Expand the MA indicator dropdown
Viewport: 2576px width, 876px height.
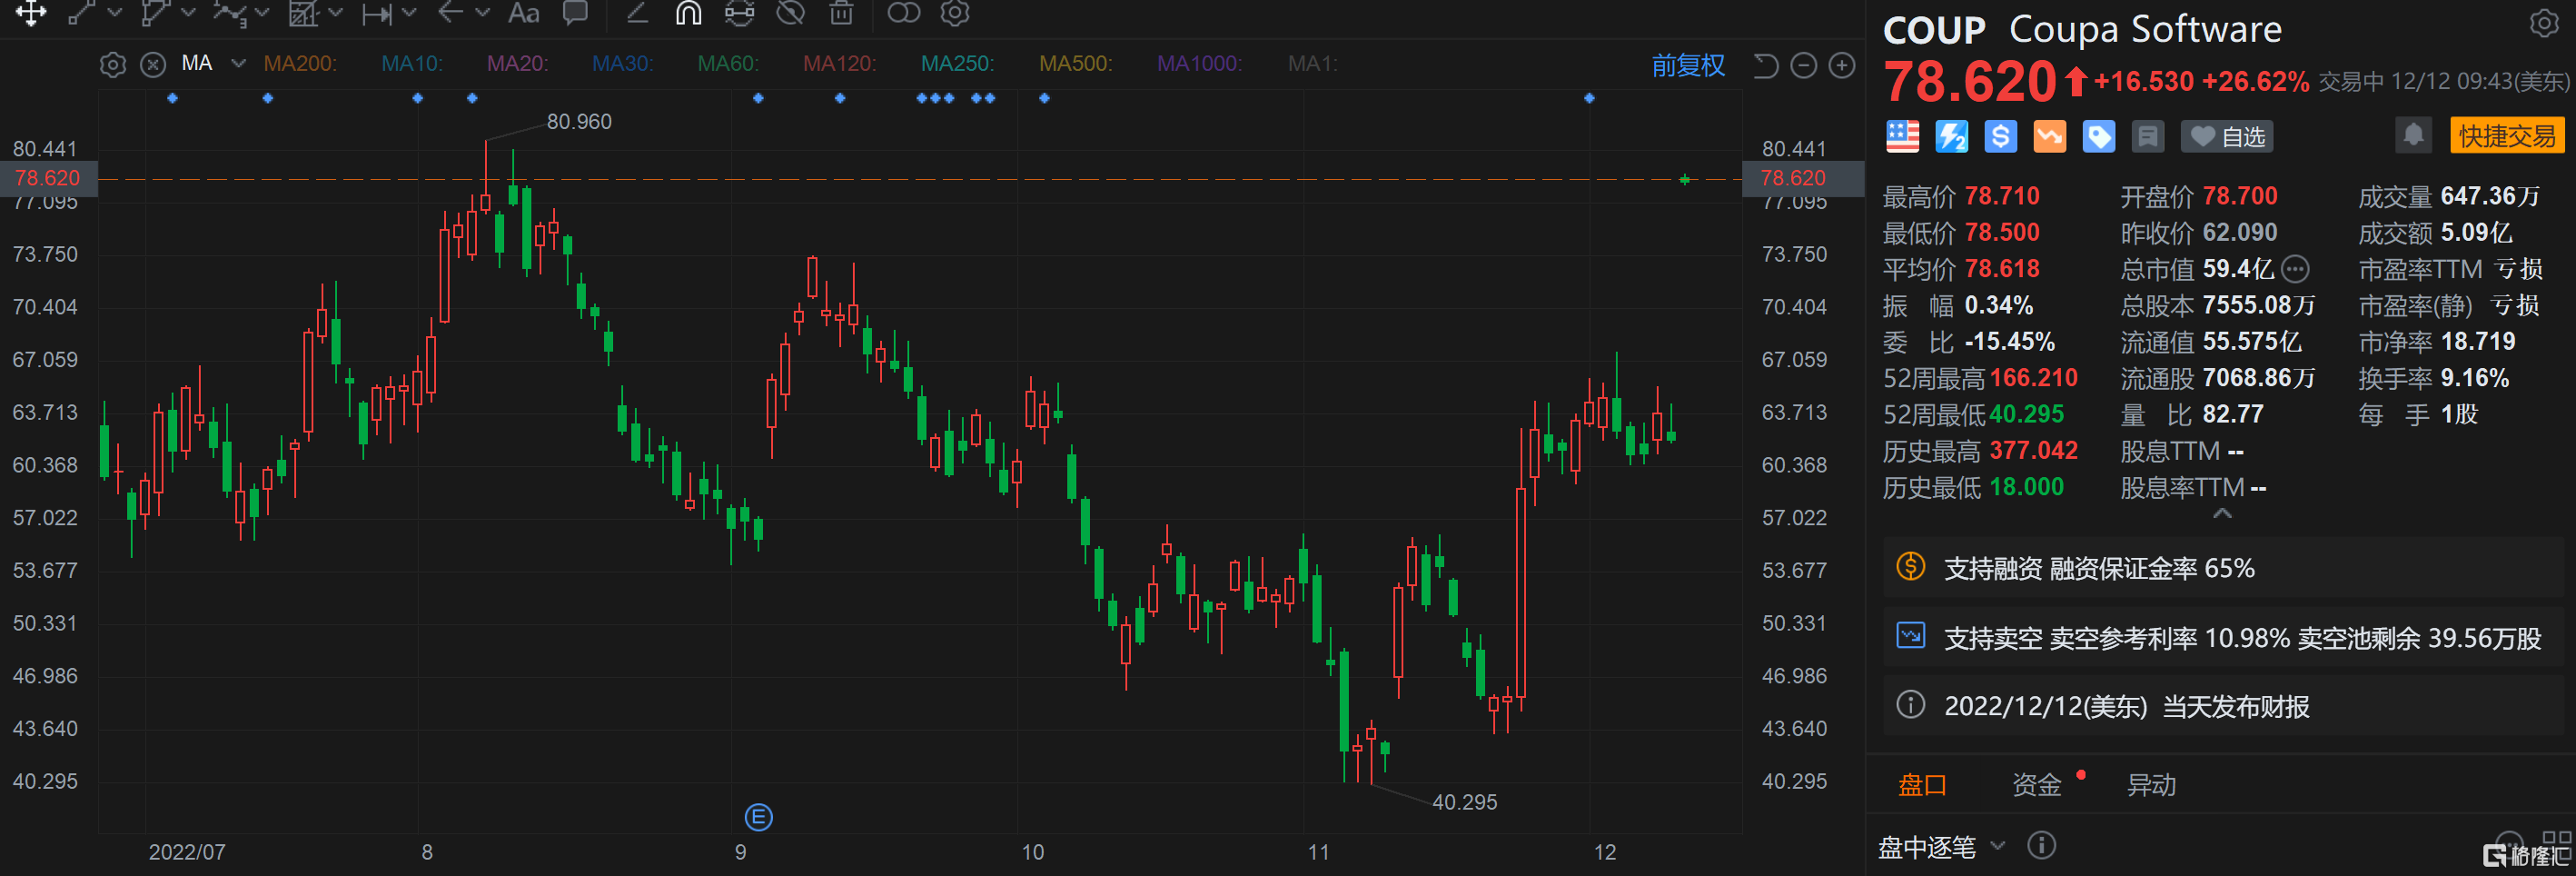238,63
